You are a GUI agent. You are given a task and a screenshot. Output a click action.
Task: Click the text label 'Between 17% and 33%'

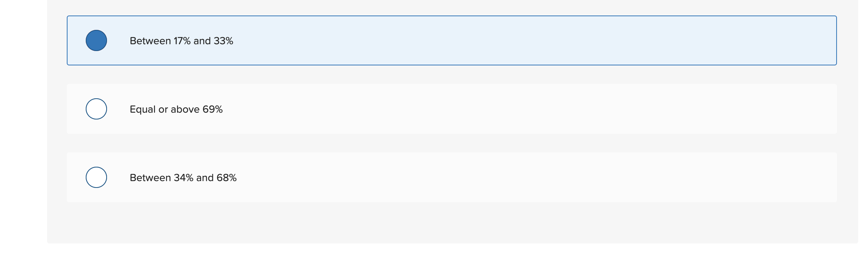[x=181, y=40]
